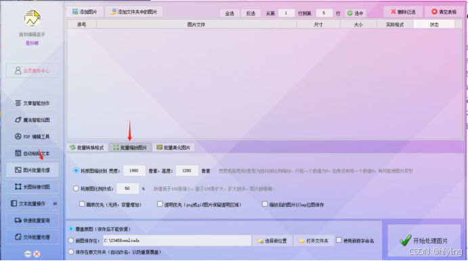Click the end row number field
This screenshot has height=261, width=468.
click(324, 13)
